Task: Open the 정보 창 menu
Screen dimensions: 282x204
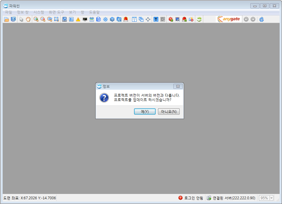Action: pos(23,12)
